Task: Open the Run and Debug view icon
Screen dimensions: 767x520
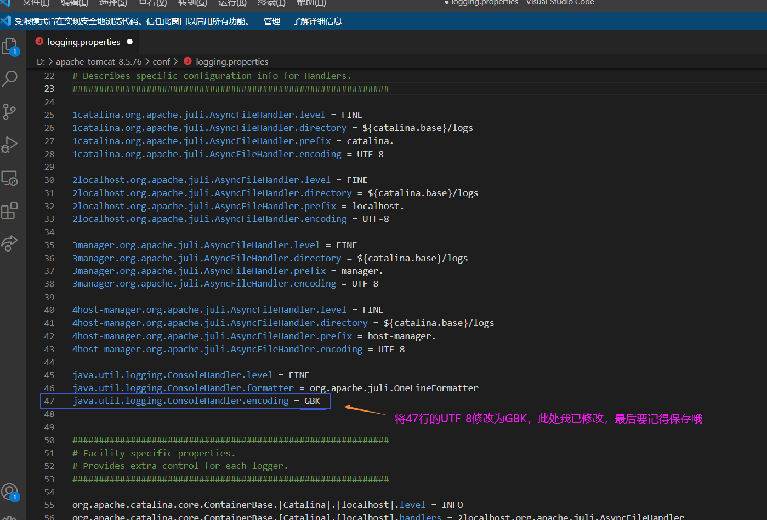Action: [x=9, y=145]
